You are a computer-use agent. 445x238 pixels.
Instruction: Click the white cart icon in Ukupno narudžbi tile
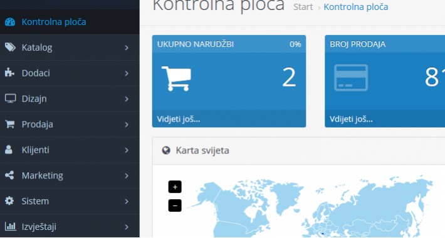click(x=176, y=78)
